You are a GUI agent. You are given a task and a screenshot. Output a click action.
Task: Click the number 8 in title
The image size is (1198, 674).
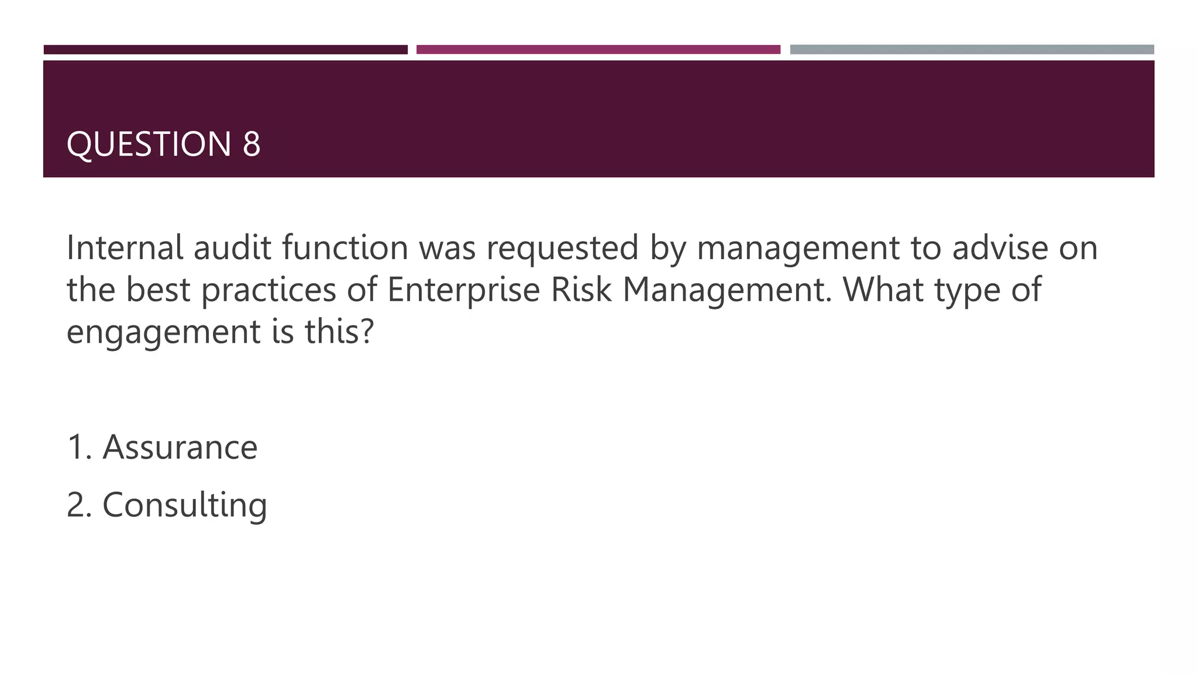pyautogui.click(x=252, y=144)
